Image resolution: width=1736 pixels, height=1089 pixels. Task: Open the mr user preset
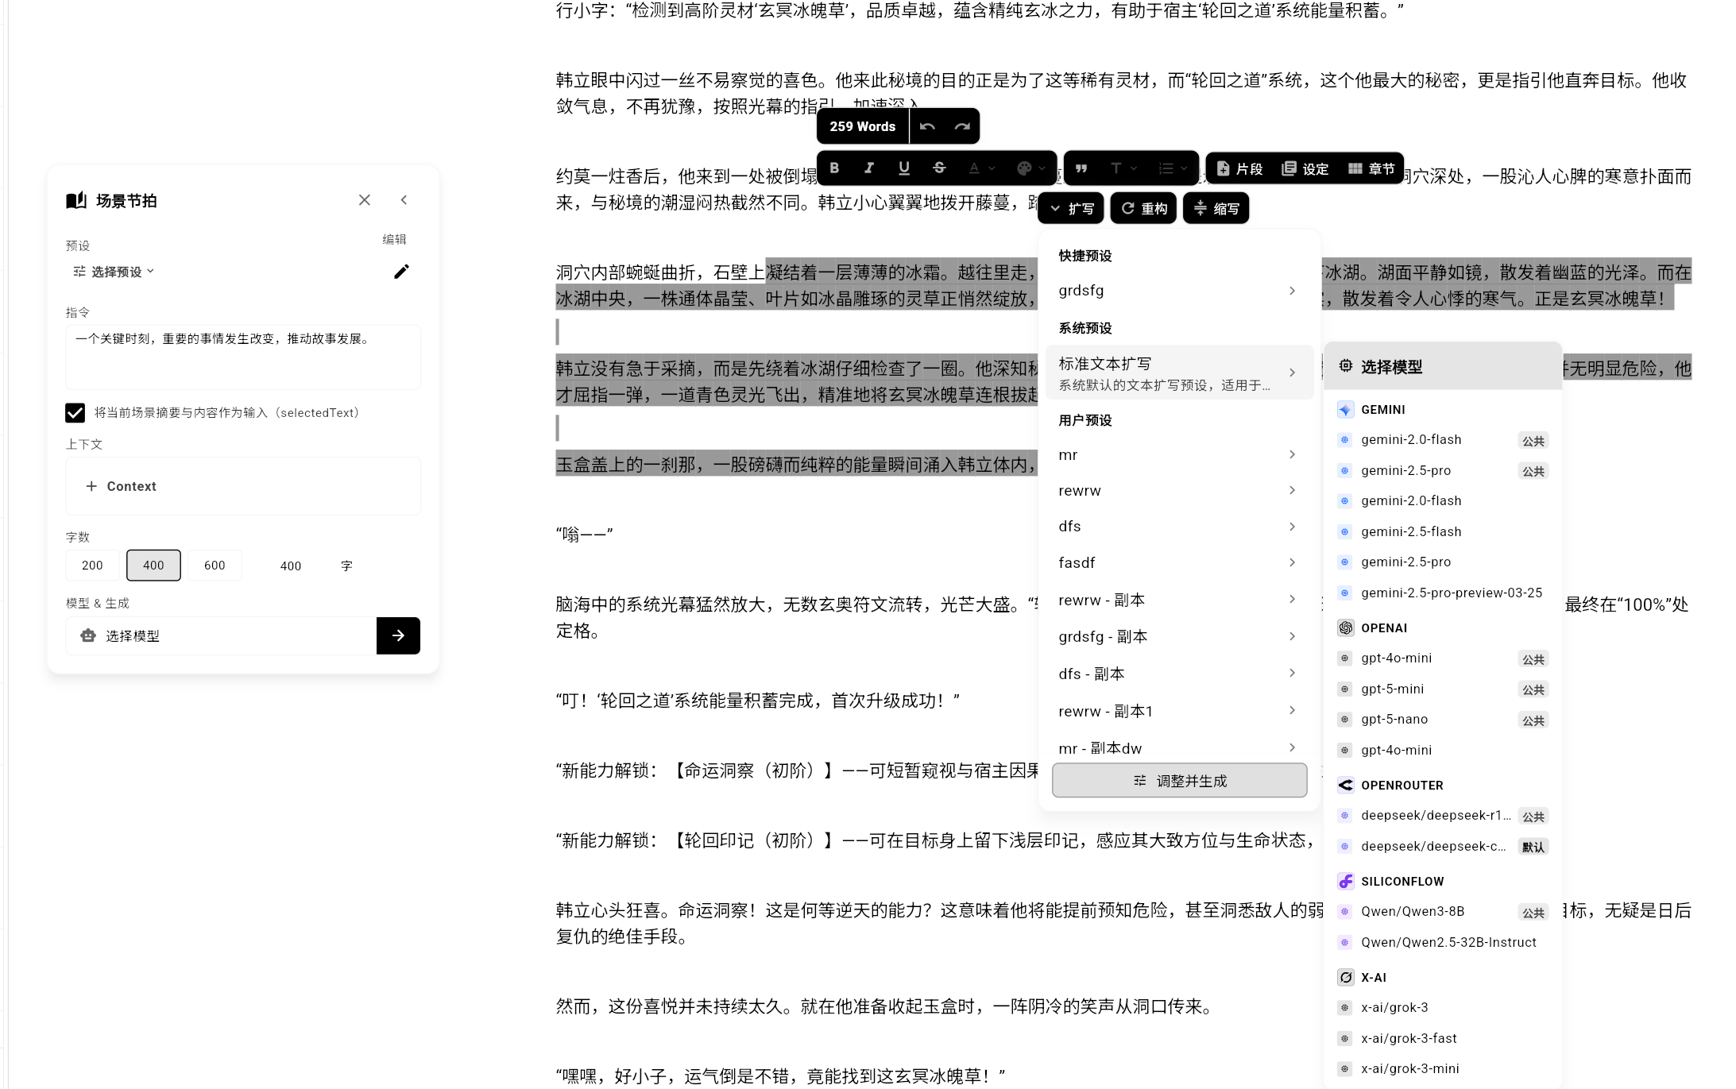pos(1179,455)
